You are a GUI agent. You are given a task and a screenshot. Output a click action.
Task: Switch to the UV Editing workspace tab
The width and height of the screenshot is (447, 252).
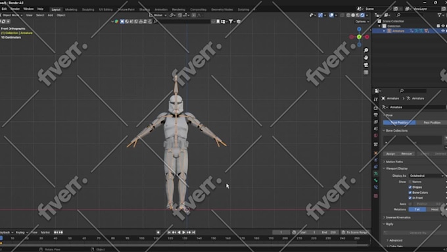(x=106, y=9)
